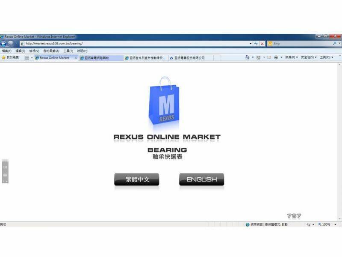
Task: Open the 說明(H) menu
Action: (x=82, y=51)
